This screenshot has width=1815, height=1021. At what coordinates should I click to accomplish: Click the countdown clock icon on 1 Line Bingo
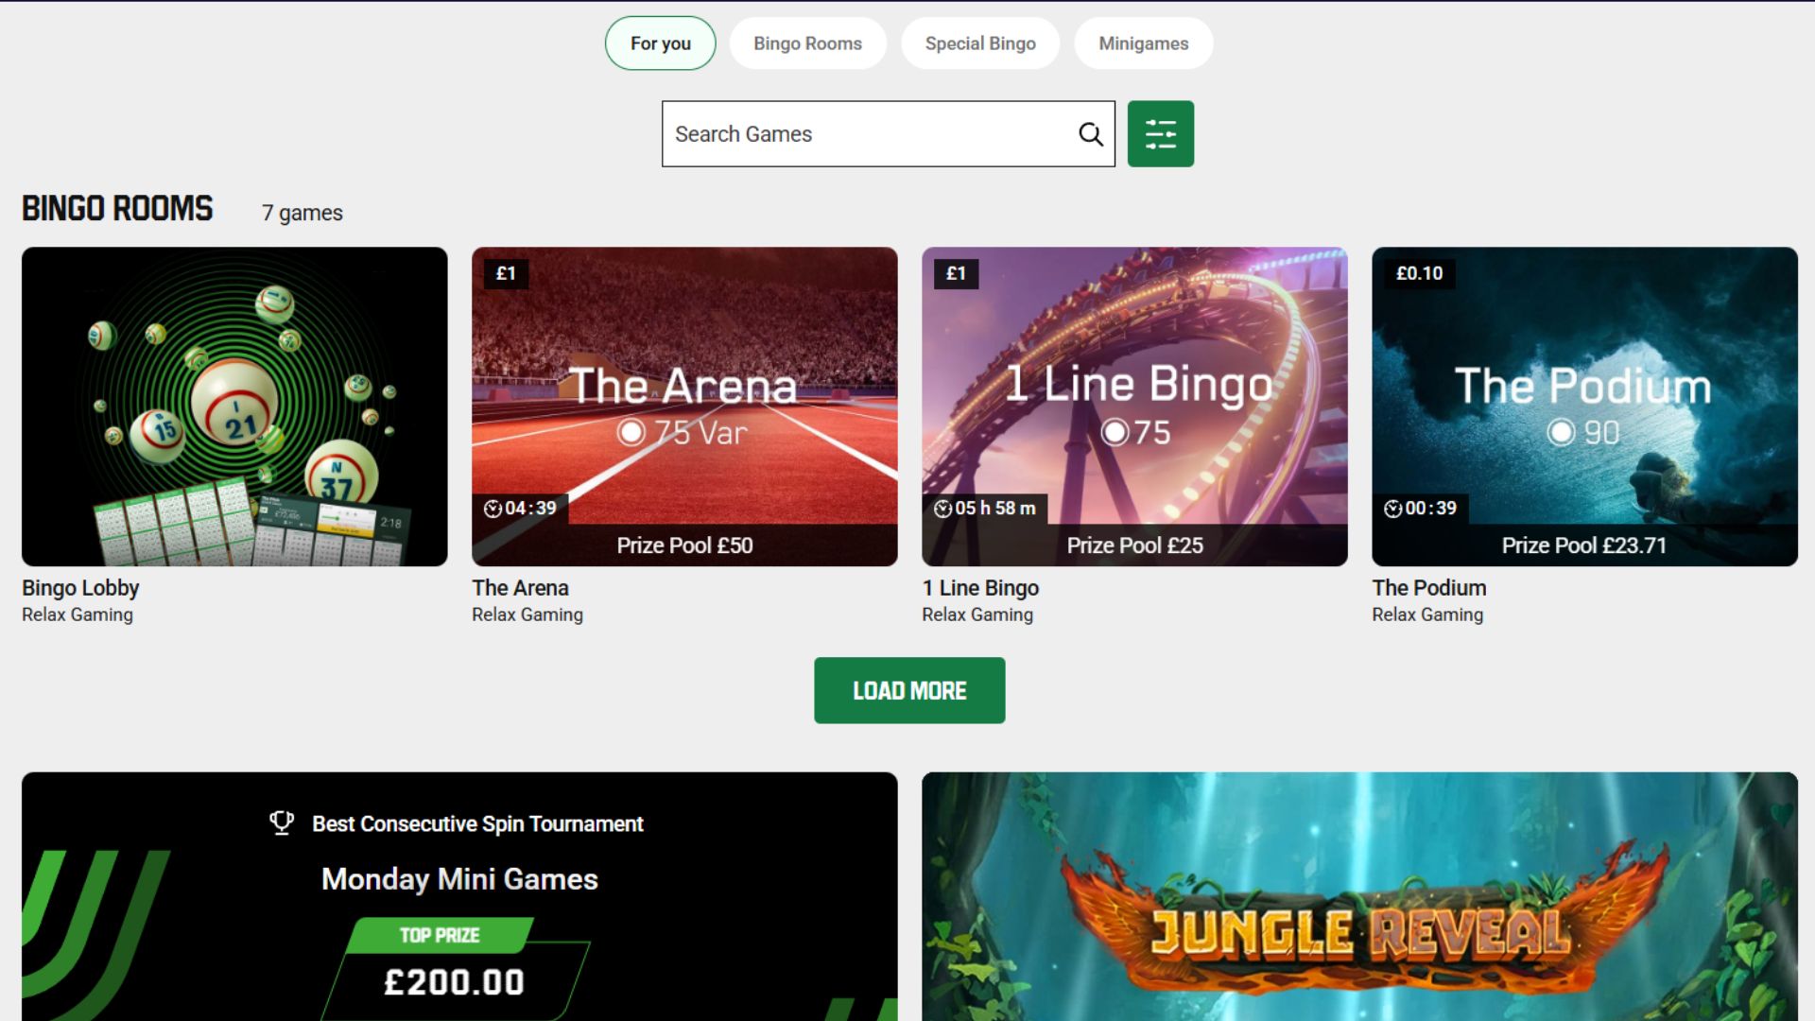pyautogui.click(x=942, y=509)
